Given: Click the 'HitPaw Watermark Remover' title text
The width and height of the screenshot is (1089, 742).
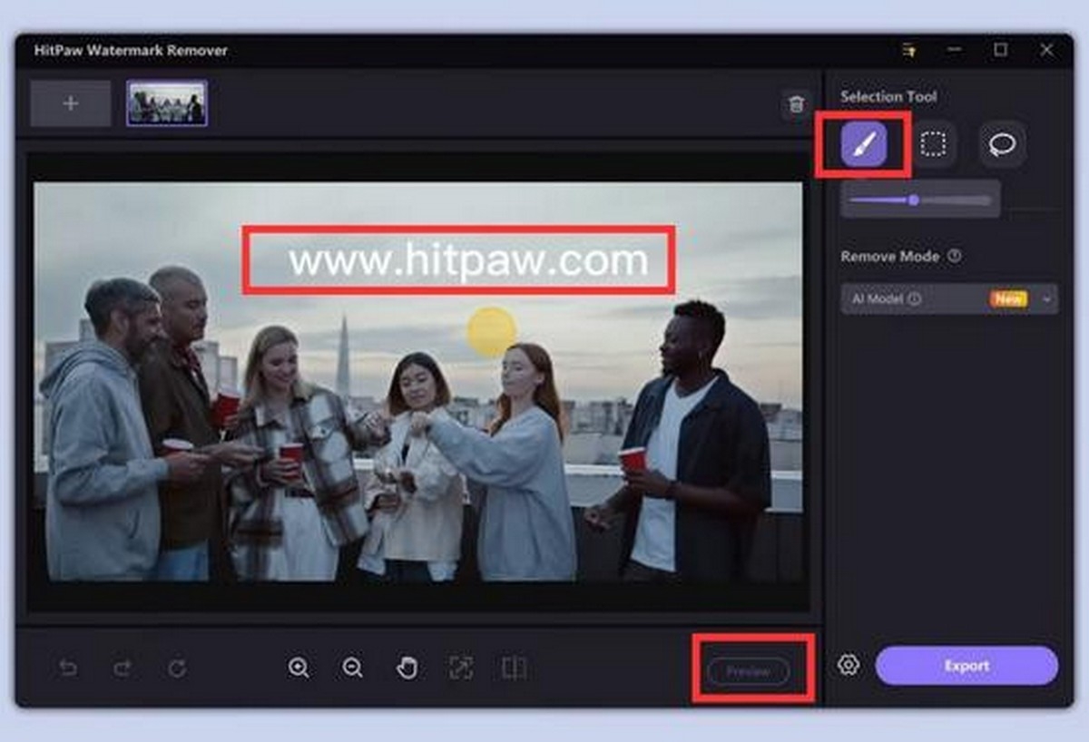Looking at the screenshot, I should click(131, 50).
